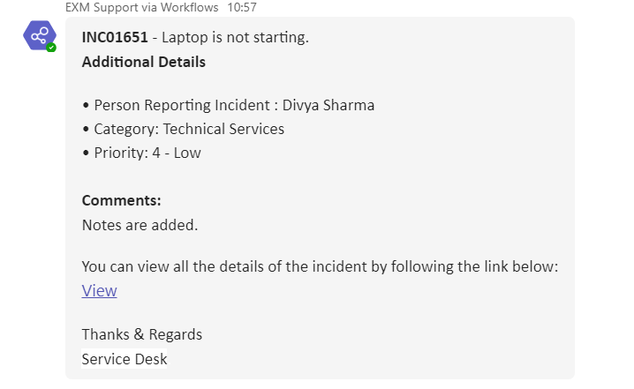Viewport: 634px width, 389px height.
Task: Click the 10:57 message timestamp
Action: (242, 7)
